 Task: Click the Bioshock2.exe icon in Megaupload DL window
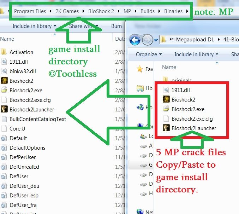pos(166,109)
